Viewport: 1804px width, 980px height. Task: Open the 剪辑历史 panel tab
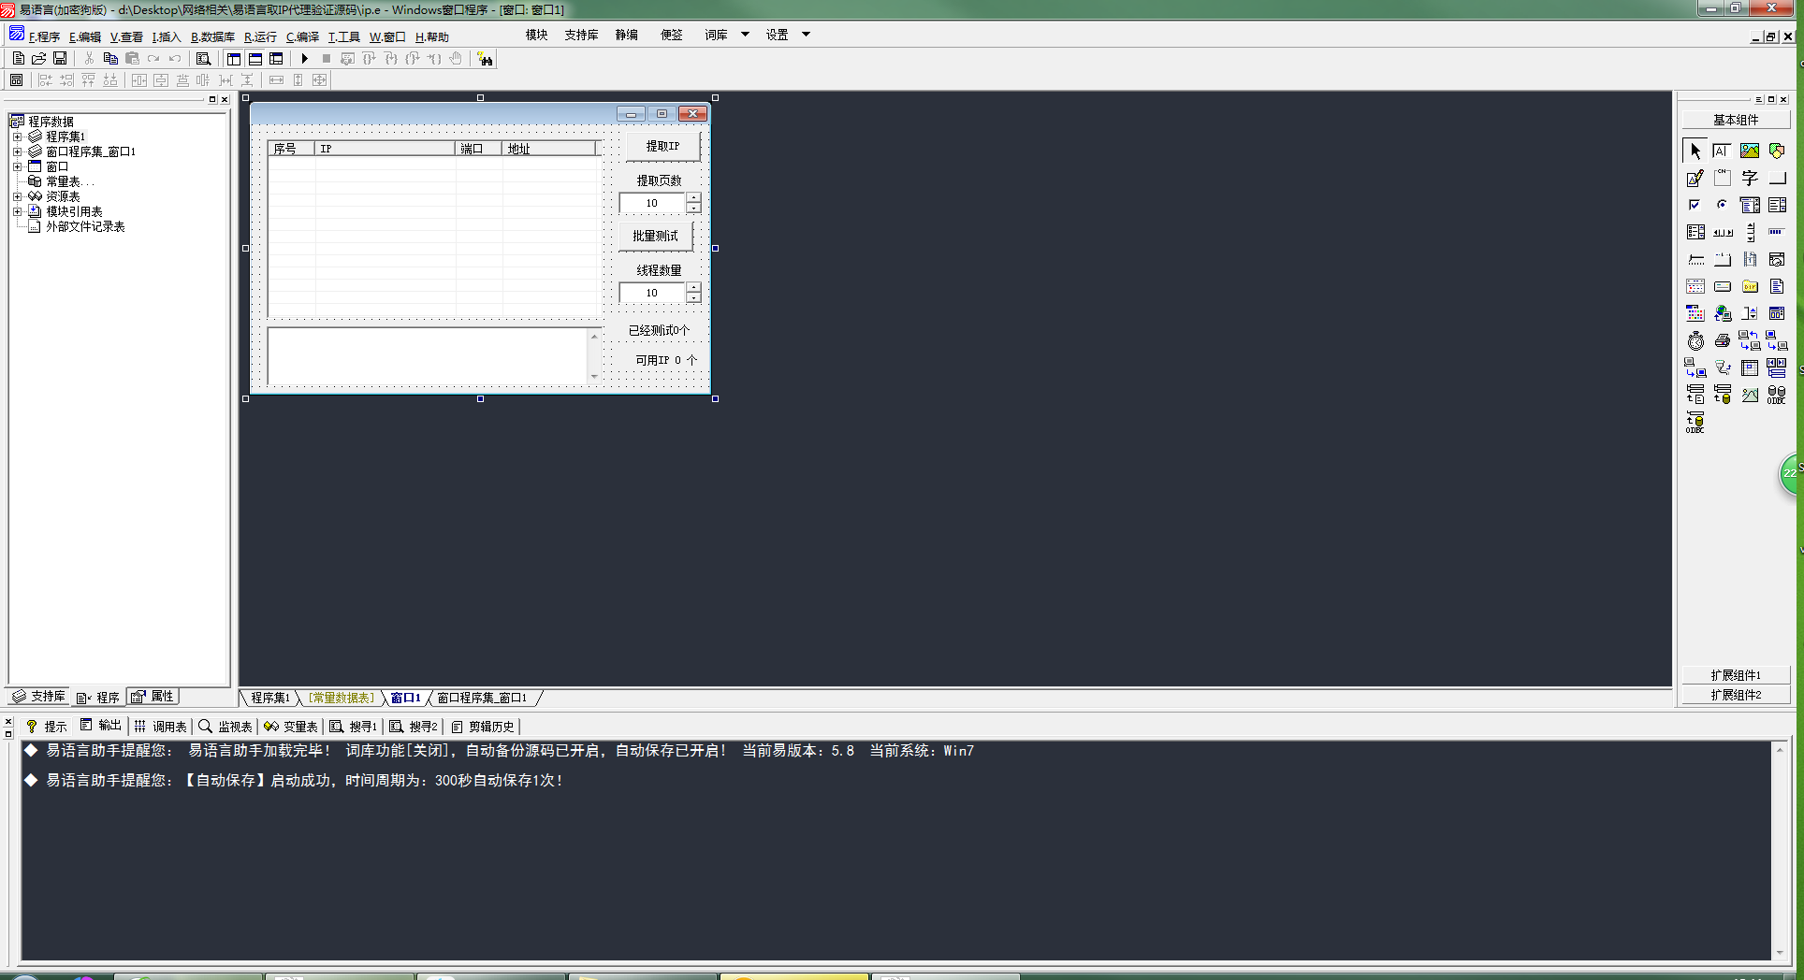point(483,726)
